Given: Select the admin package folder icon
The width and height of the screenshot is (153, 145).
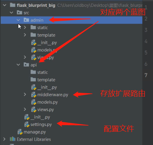Looking at the screenshot, I should [26, 20].
